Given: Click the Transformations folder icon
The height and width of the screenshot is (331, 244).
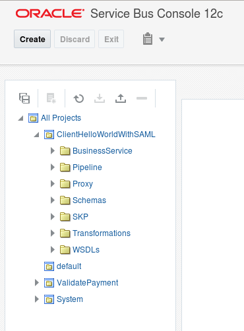Looking at the screenshot, I should [65, 233].
